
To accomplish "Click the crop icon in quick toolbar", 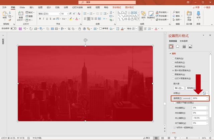I will click(x=69, y=29).
